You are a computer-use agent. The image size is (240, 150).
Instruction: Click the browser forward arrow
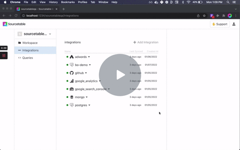pyautogui.click(x=10, y=15)
